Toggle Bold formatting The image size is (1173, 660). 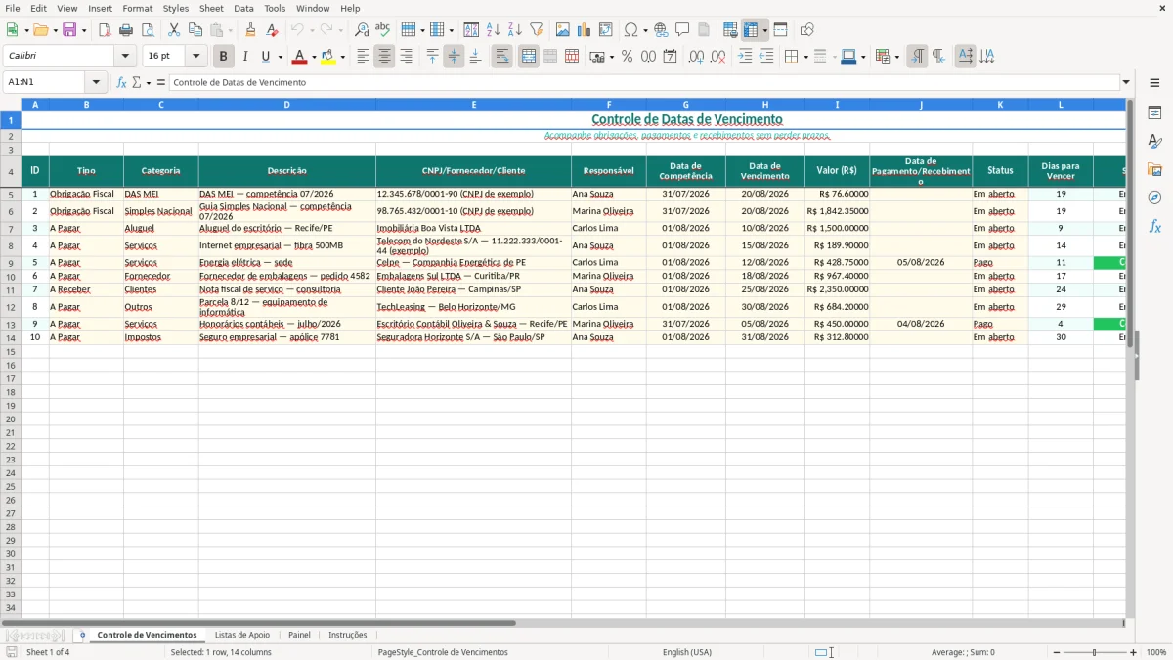tap(224, 57)
